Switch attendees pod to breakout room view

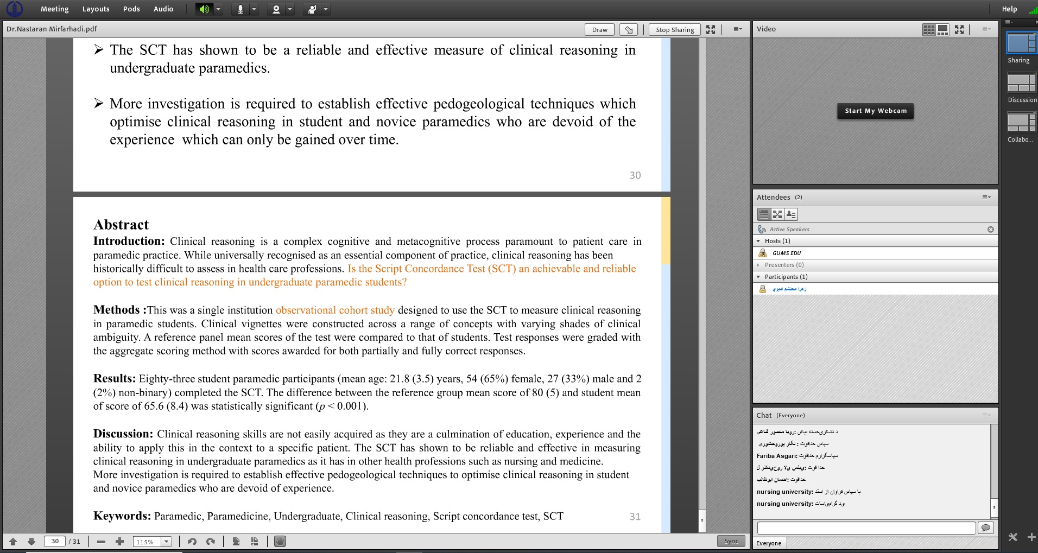point(777,214)
